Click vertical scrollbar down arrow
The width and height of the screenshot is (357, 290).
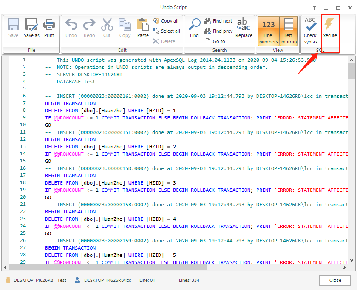pyautogui.click(x=351, y=260)
